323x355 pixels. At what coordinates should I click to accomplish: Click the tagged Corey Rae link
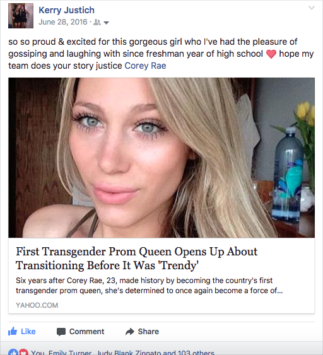145,66
